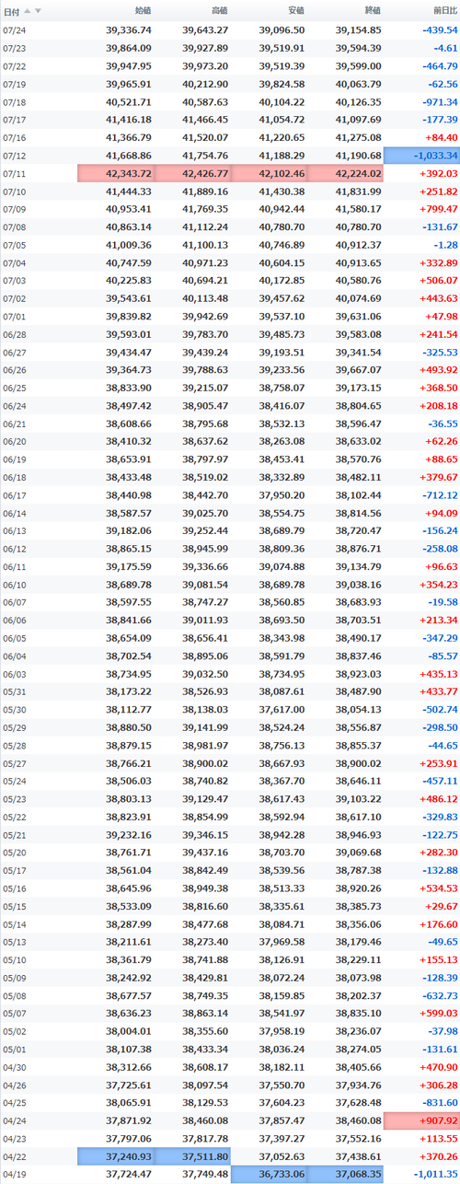Select the 06/26 date cell
This screenshot has width=460, height=1184.
pyautogui.click(x=15, y=369)
